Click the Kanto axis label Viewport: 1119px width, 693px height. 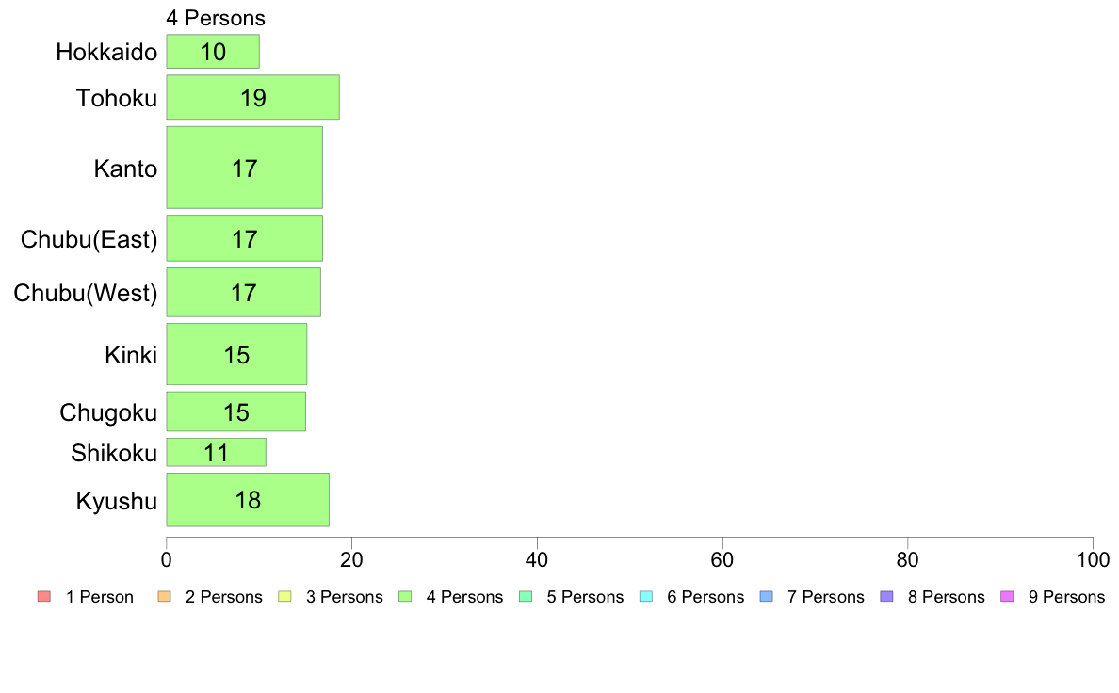[125, 169]
